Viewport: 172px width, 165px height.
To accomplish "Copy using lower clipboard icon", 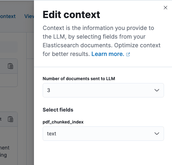I will coord(10,119).
